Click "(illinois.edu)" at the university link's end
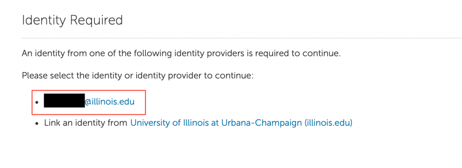 (x=328, y=123)
